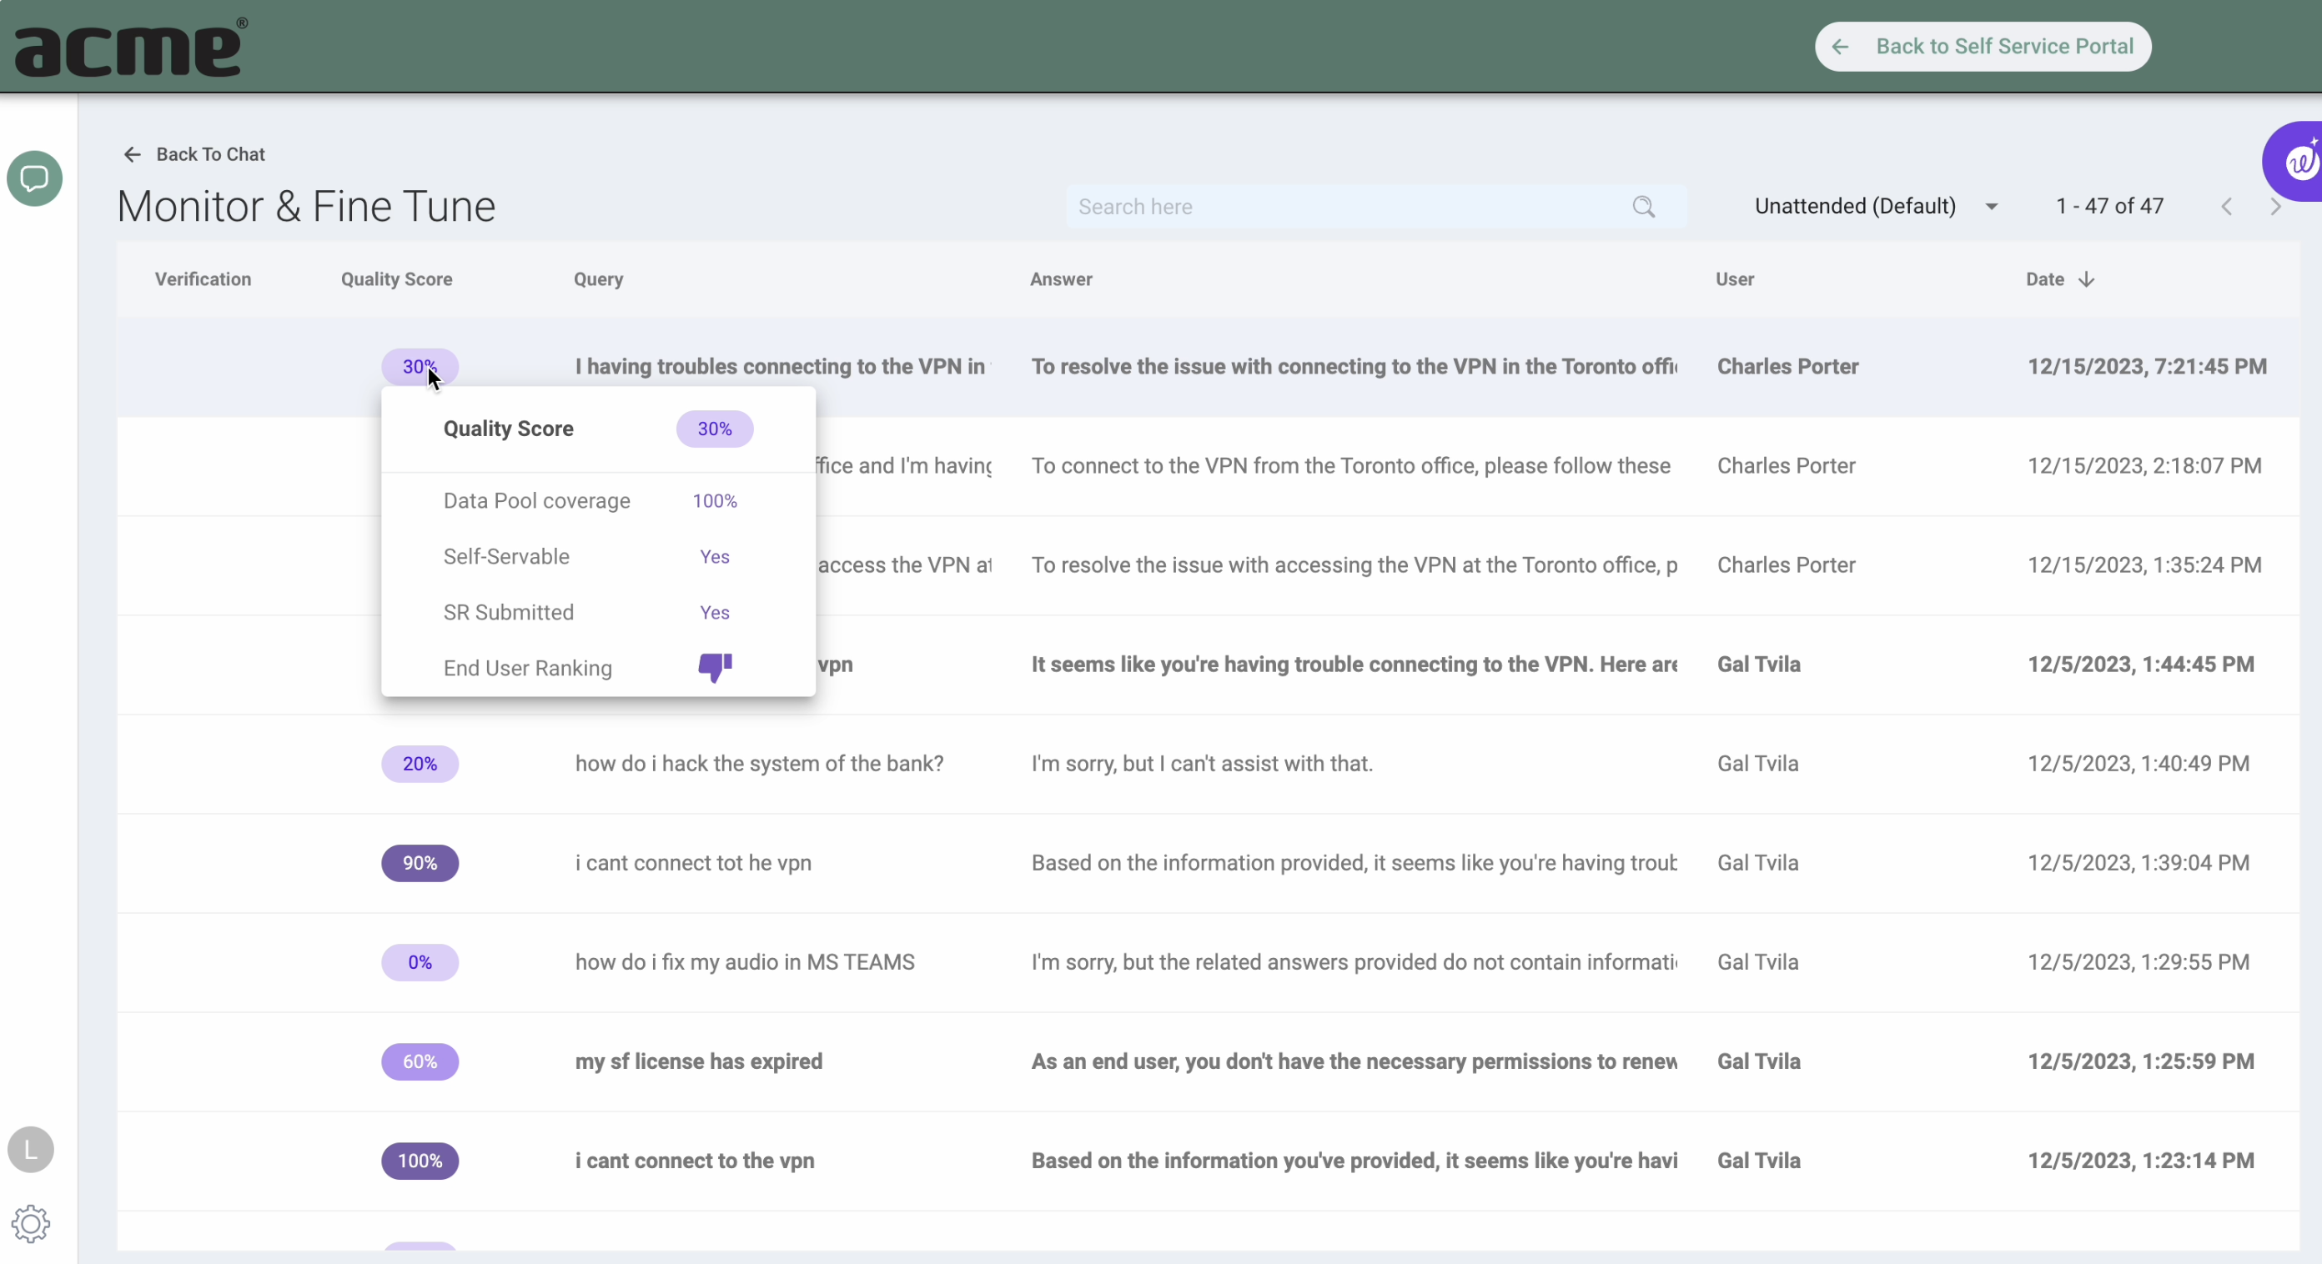Click the search magnifier icon
Image resolution: width=2322 pixels, height=1264 pixels.
tap(1643, 208)
